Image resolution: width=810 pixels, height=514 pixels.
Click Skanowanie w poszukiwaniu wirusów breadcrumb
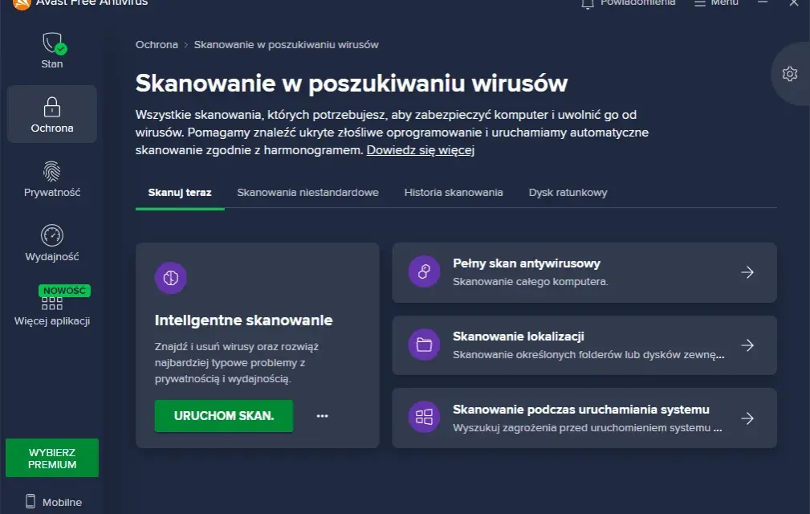[286, 45]
